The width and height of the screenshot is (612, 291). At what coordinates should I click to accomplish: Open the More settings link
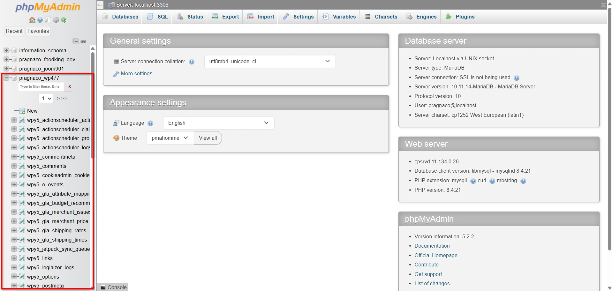(137, 74)
